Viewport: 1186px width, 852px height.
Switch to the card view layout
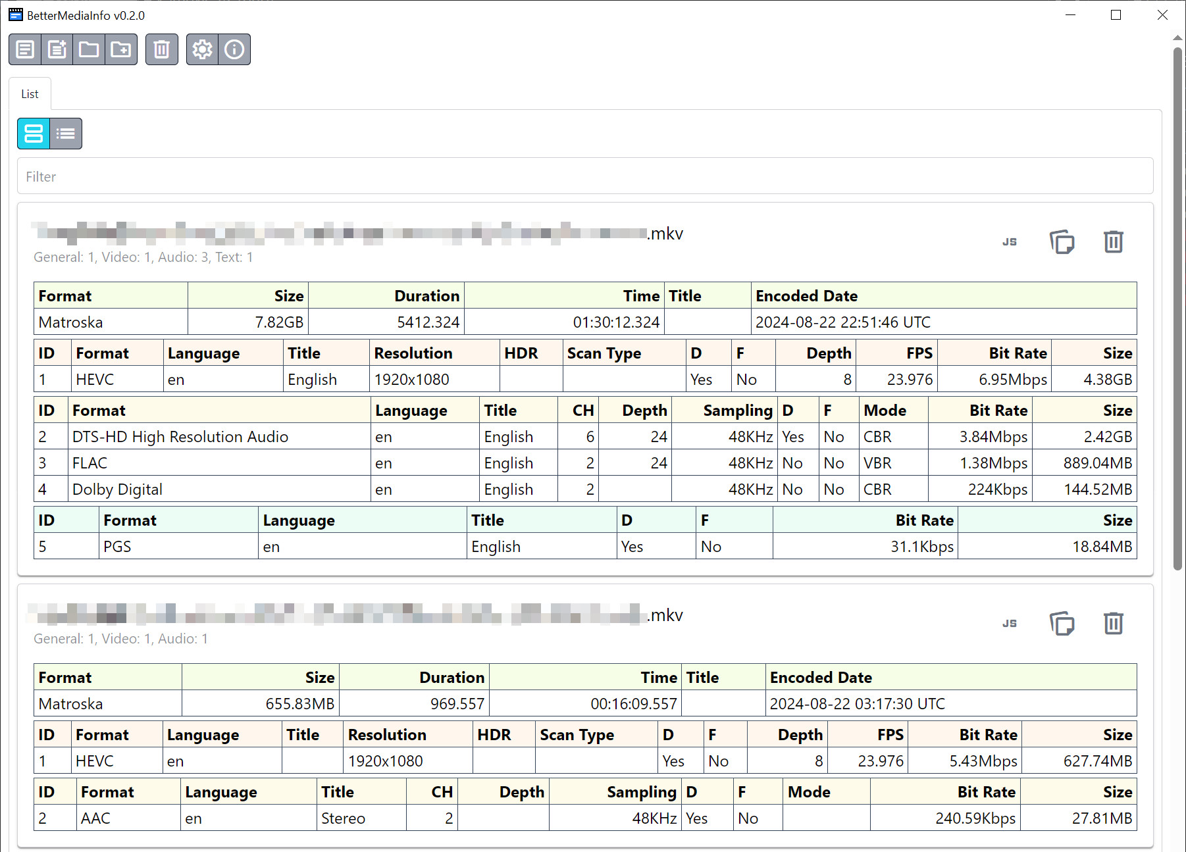[x=34, y=134]
